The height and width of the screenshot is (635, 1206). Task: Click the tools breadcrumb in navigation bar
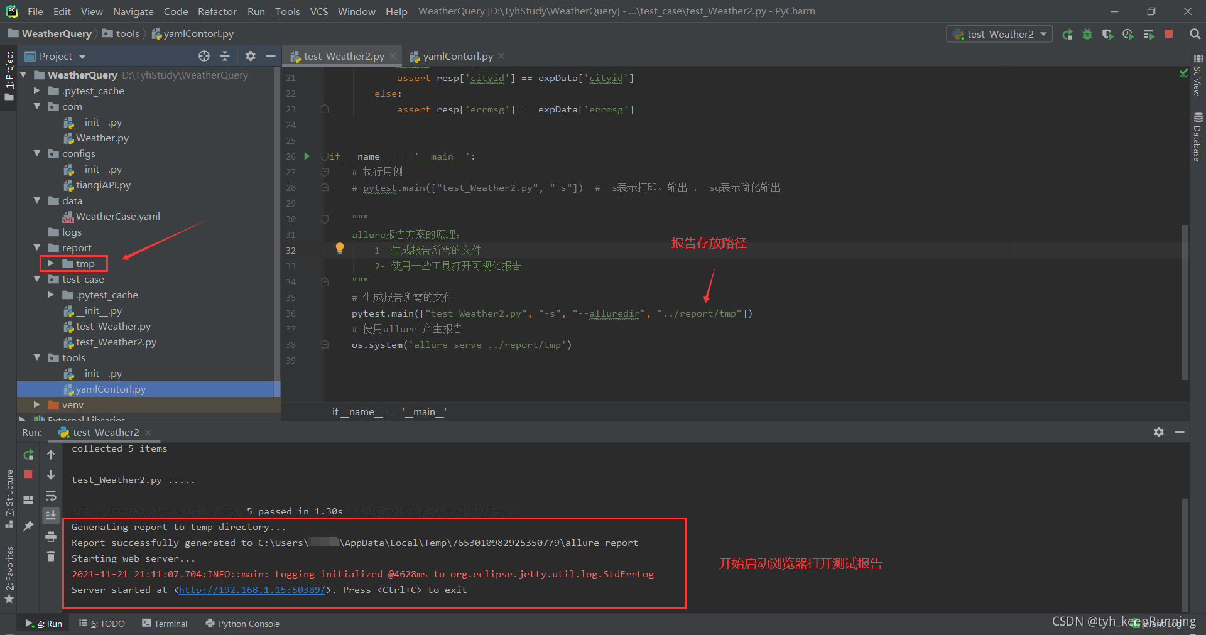tap(121, 34)
